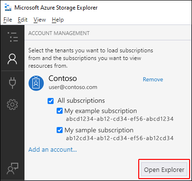Open the Feedback icon in the sidebar

pyautogui.click(x=12, y=169)
